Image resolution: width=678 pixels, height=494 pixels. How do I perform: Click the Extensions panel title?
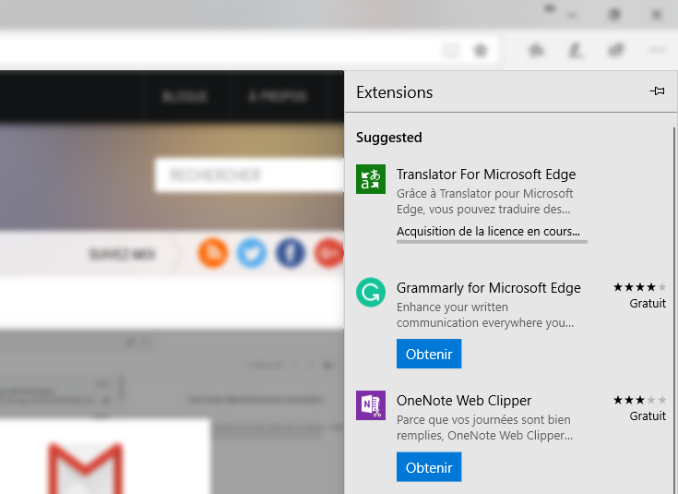[395, 92]
